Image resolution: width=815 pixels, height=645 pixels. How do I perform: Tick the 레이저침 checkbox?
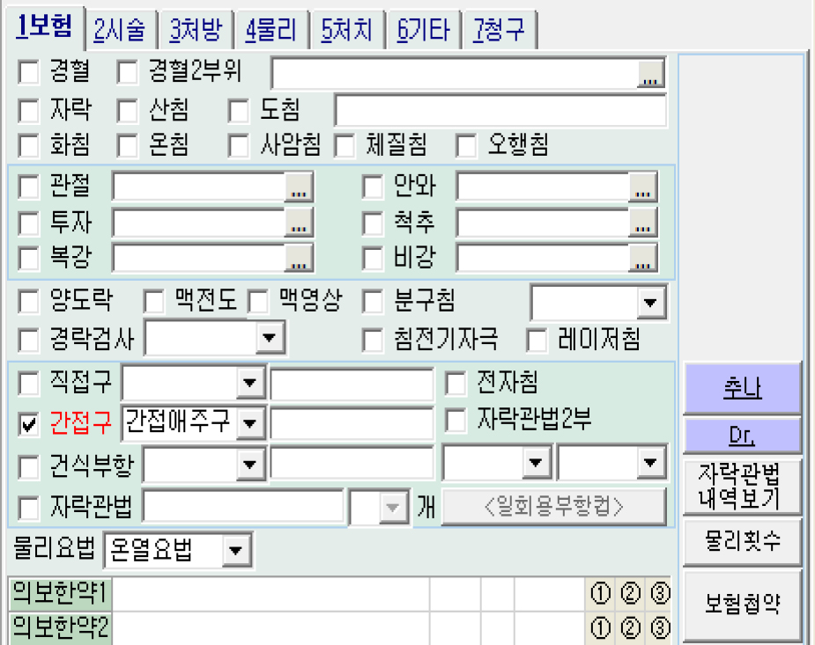pyautogui.click(x=536, y=339)
